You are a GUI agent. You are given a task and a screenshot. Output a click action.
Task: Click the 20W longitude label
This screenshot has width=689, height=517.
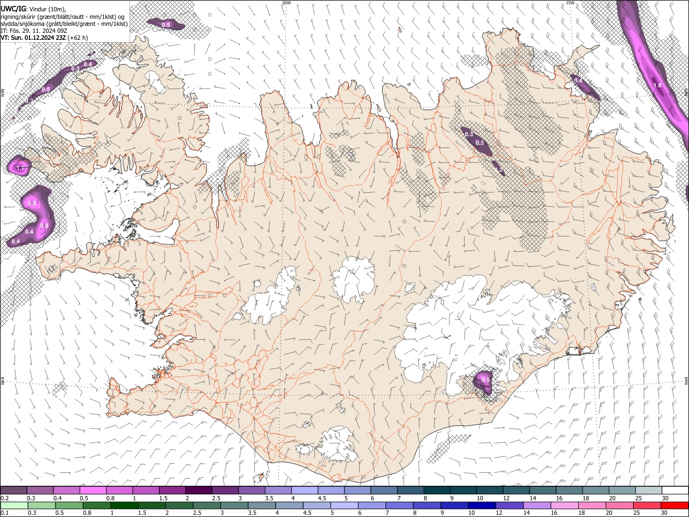[286, 3]
